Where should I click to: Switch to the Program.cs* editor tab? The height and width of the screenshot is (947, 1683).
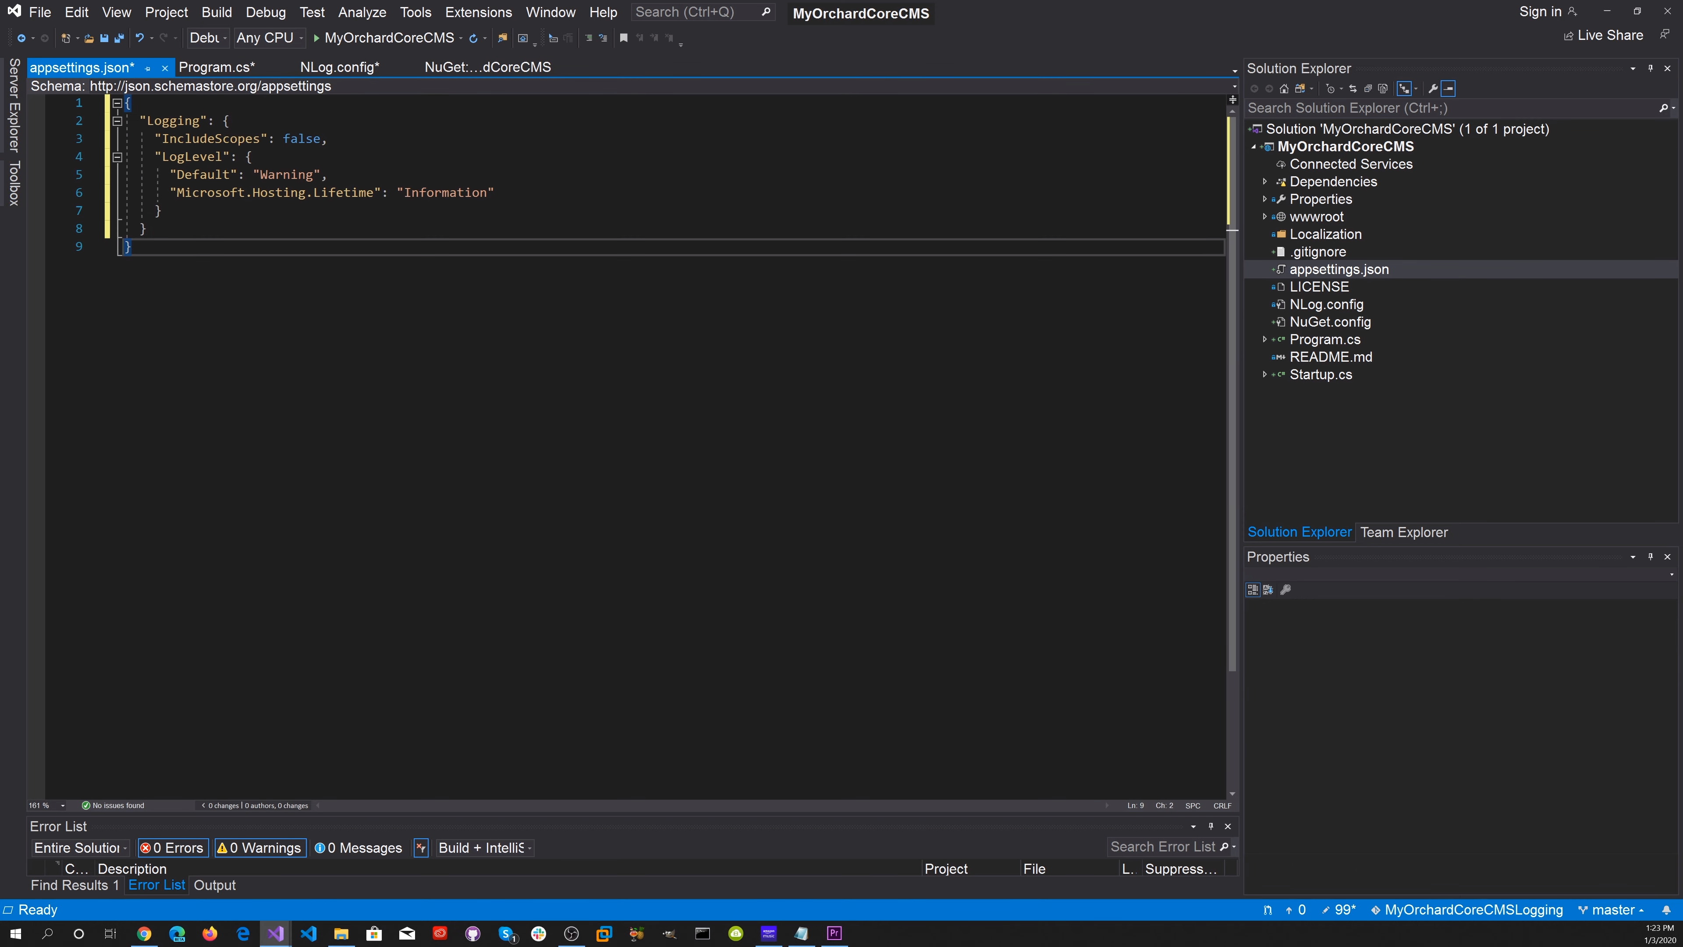(217, 68)
